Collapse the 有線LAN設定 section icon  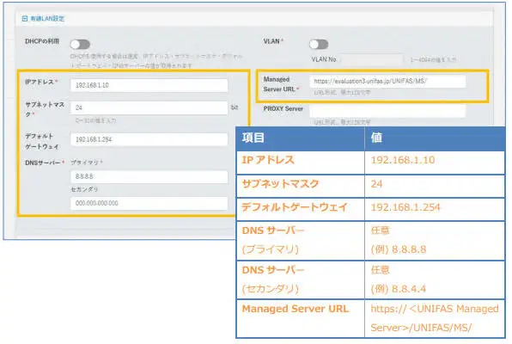(25, 19)
